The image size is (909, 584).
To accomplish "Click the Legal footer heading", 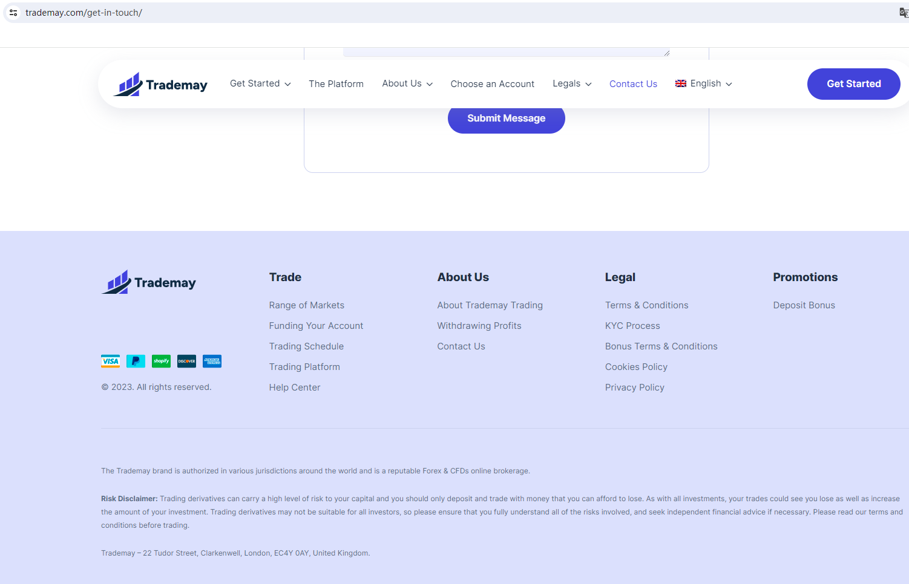I will click(x=620, y=277).
